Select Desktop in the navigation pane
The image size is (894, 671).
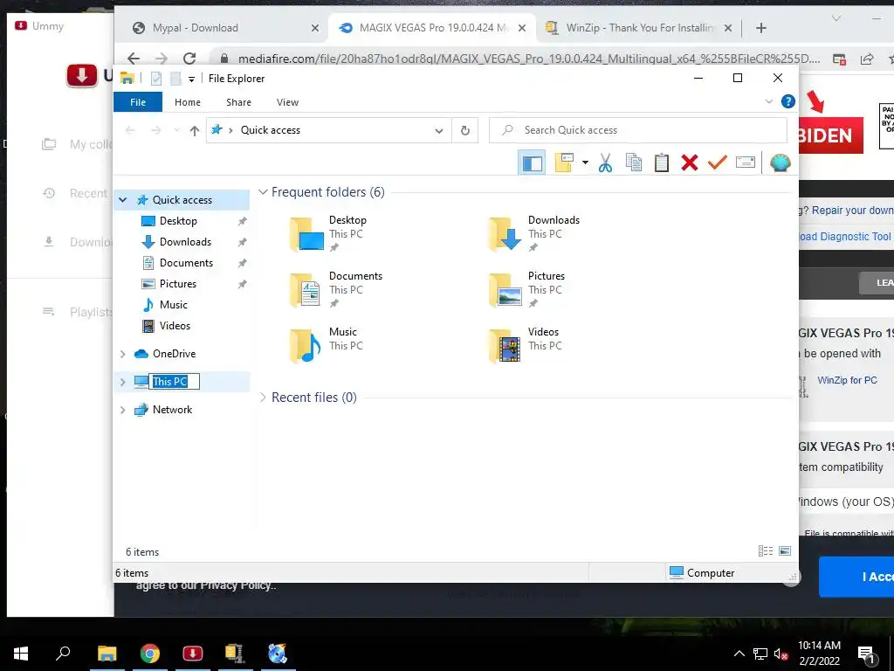(178, 221)
